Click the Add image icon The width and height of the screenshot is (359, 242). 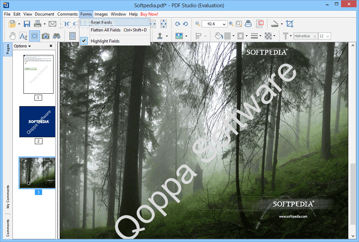pyautogui.click(x=179, y=36)
